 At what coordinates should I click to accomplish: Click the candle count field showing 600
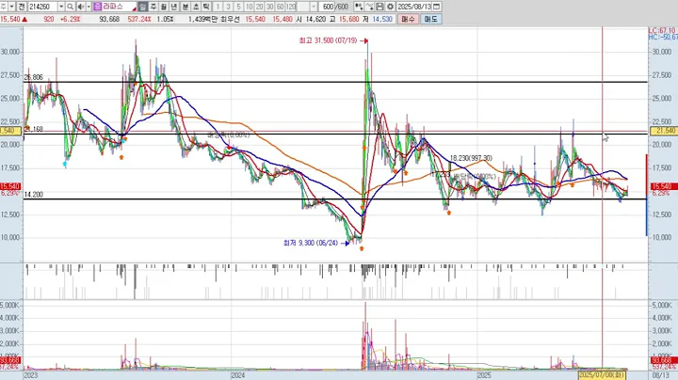(328, 7)
